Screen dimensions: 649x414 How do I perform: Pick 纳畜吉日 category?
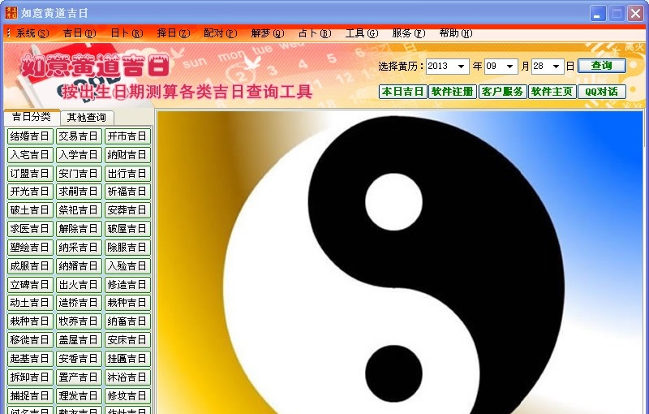(127, 321)
